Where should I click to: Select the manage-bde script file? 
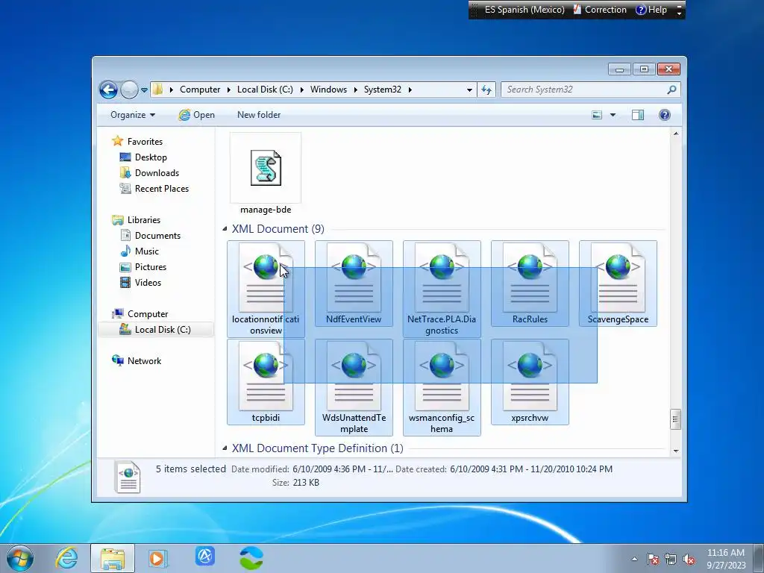tap(266, 174)
